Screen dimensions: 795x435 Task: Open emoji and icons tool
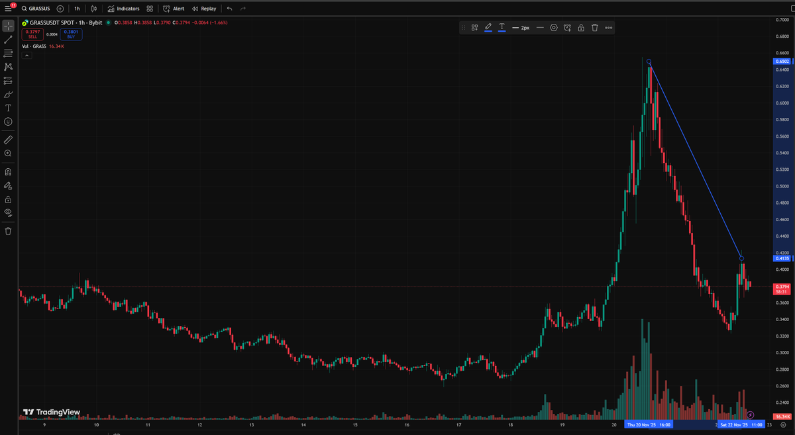(8, 122)
